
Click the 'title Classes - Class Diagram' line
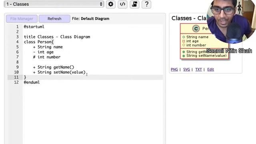click(57, 37)
